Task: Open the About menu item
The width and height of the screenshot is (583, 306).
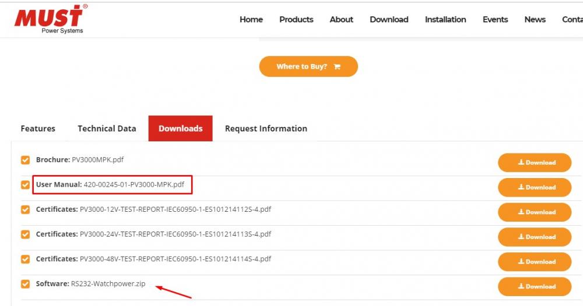Action: click(341, 19)
